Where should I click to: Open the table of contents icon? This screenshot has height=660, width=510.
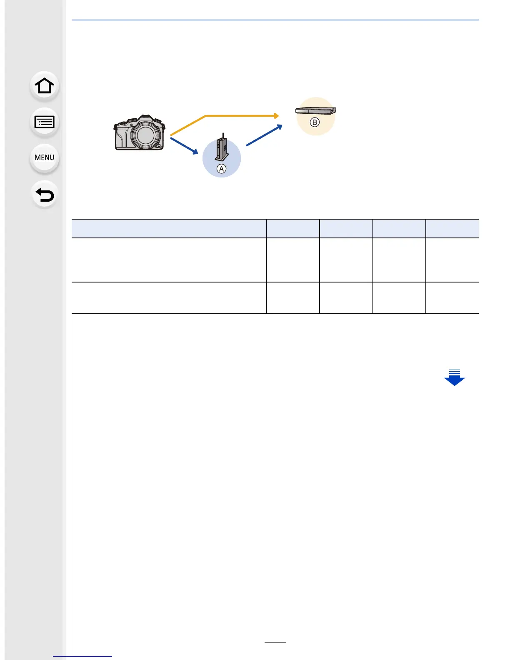click(44, 122)
